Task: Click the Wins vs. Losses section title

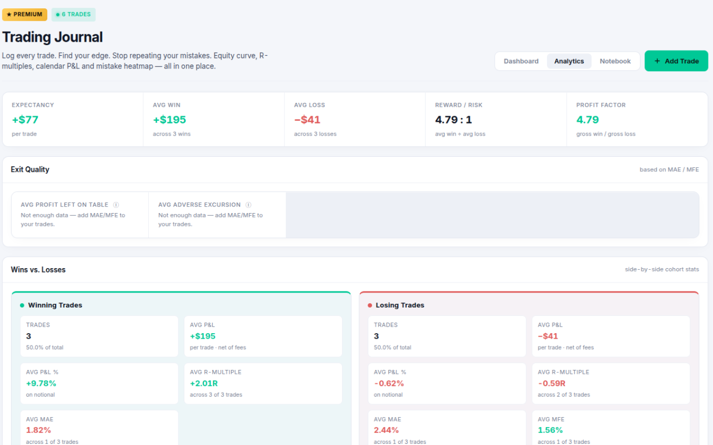Action: [x=38, y=270]
